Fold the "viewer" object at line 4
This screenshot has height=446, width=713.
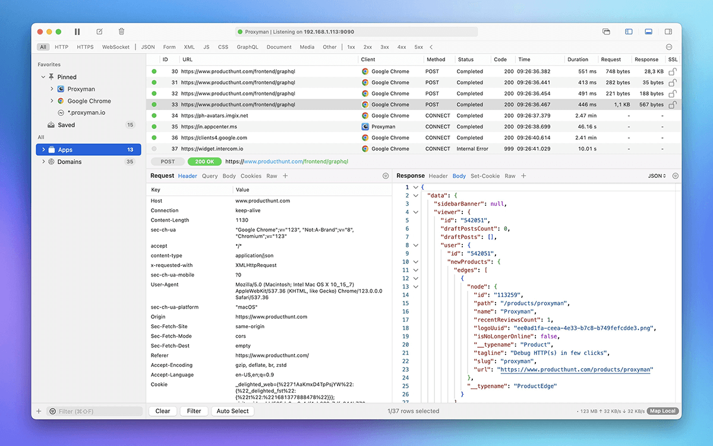[415, 212]
